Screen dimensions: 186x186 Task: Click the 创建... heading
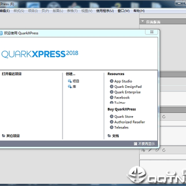click(70, 74)
